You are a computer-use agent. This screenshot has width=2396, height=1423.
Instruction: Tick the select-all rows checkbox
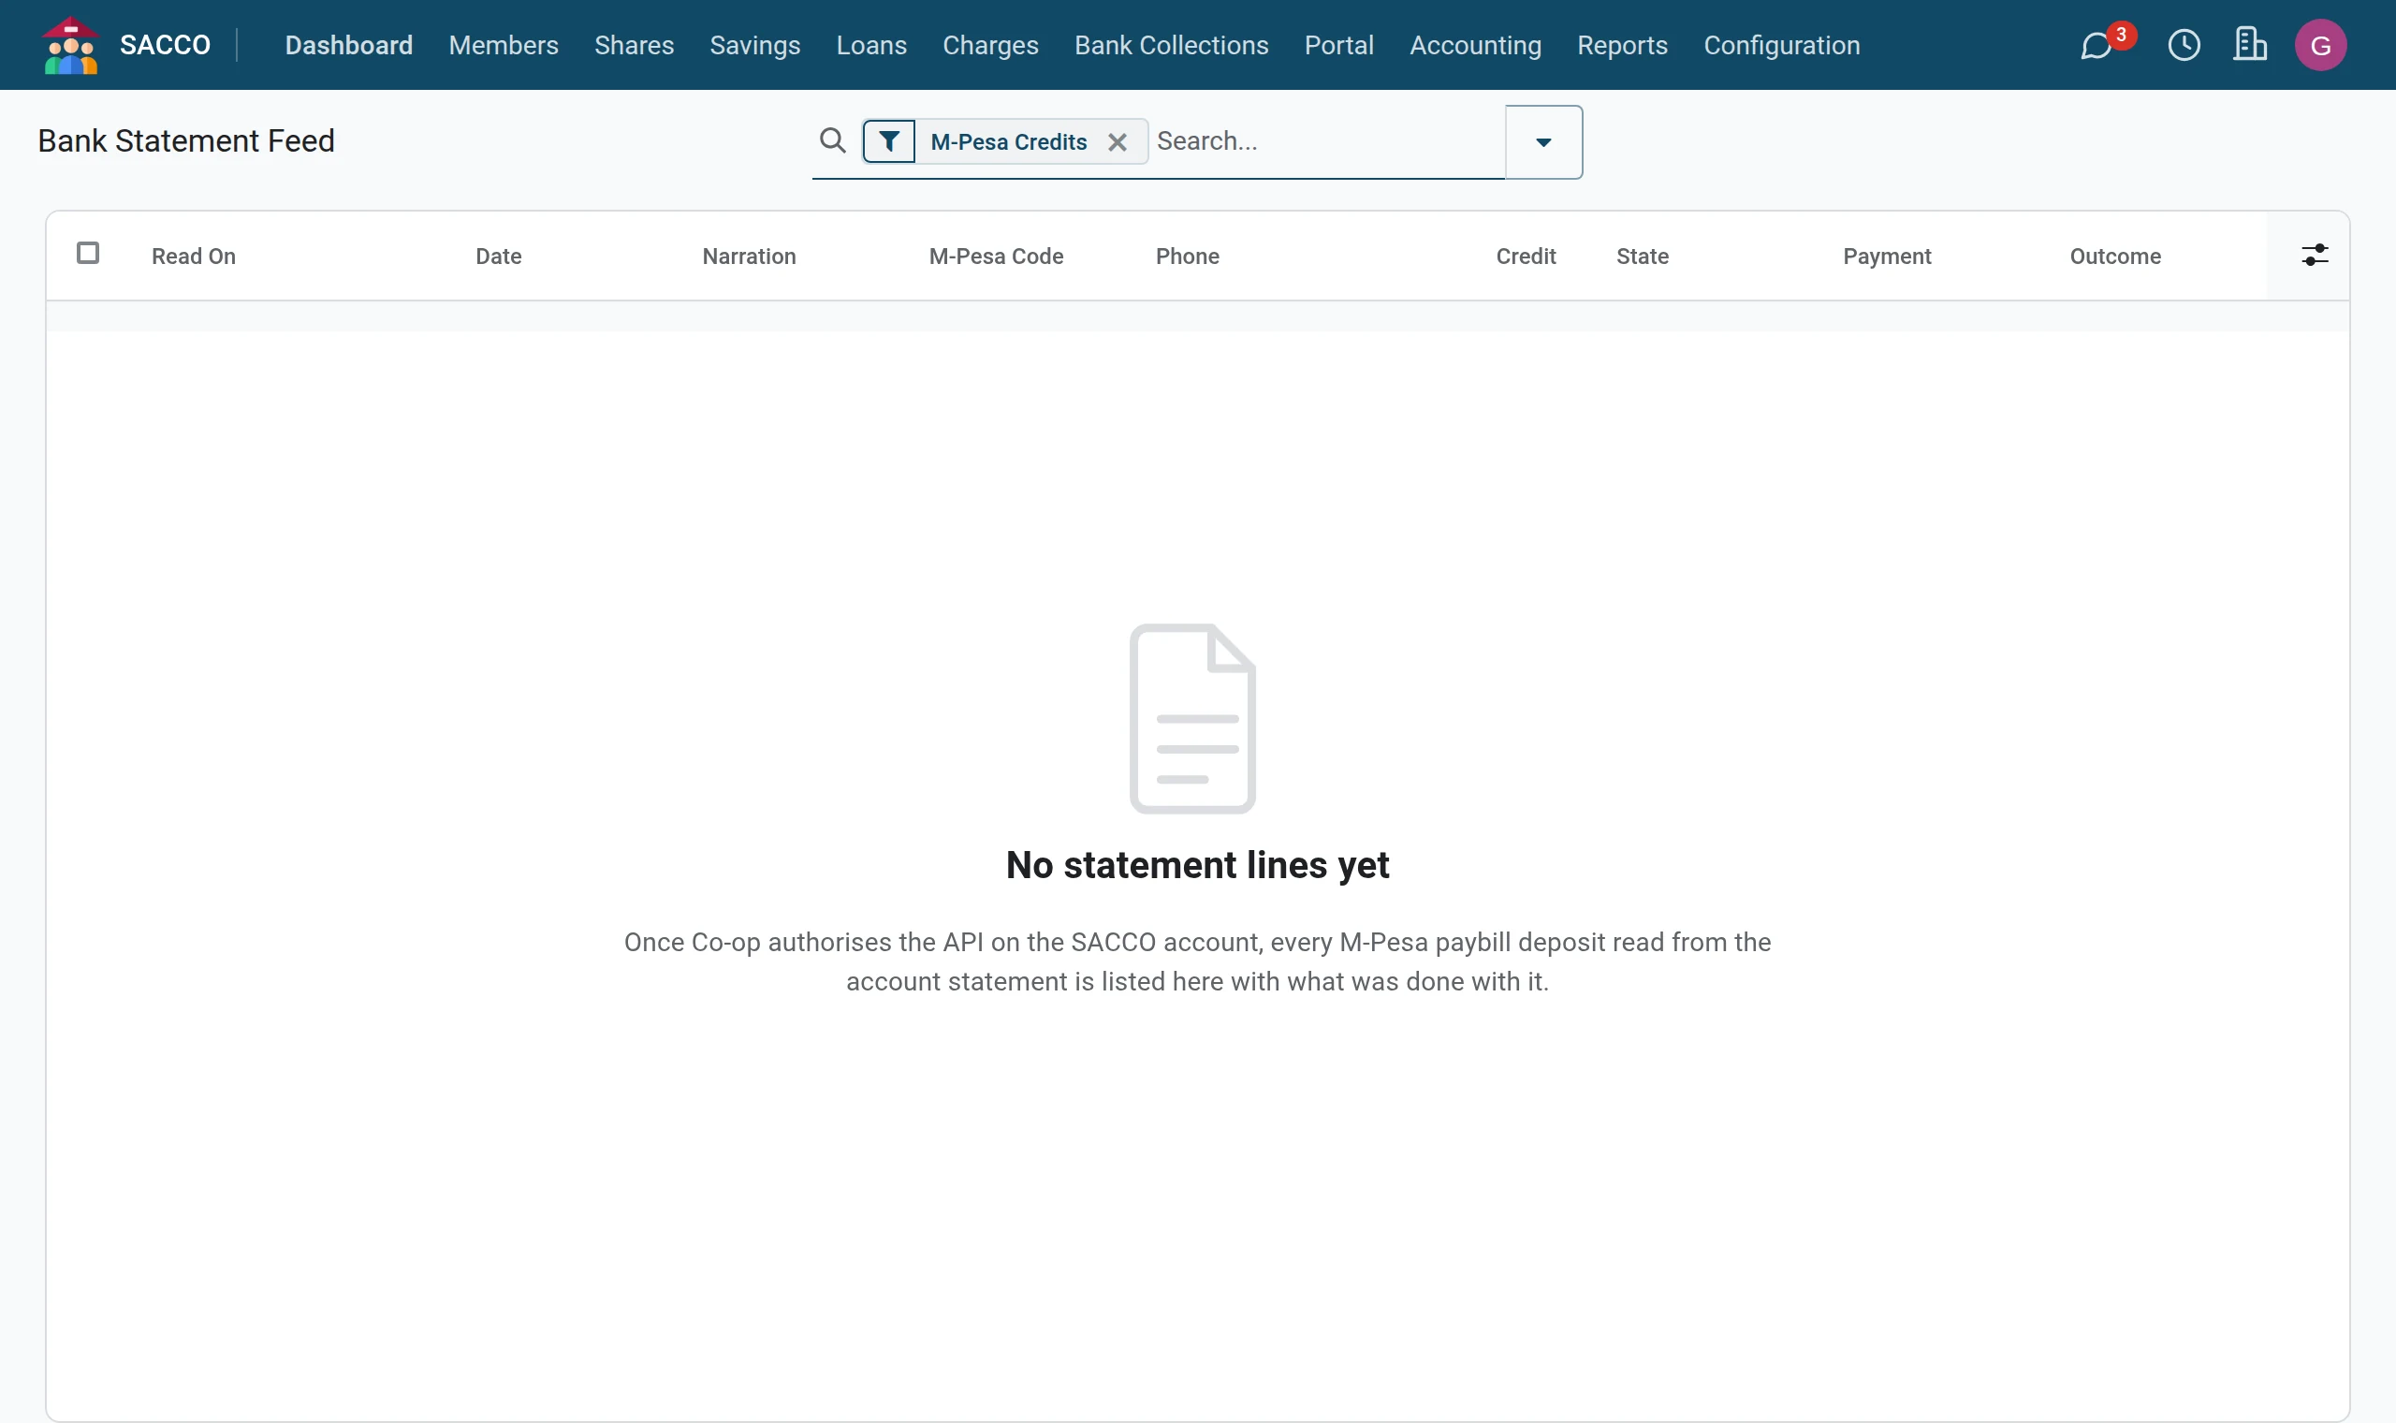(x=88, y=253)
